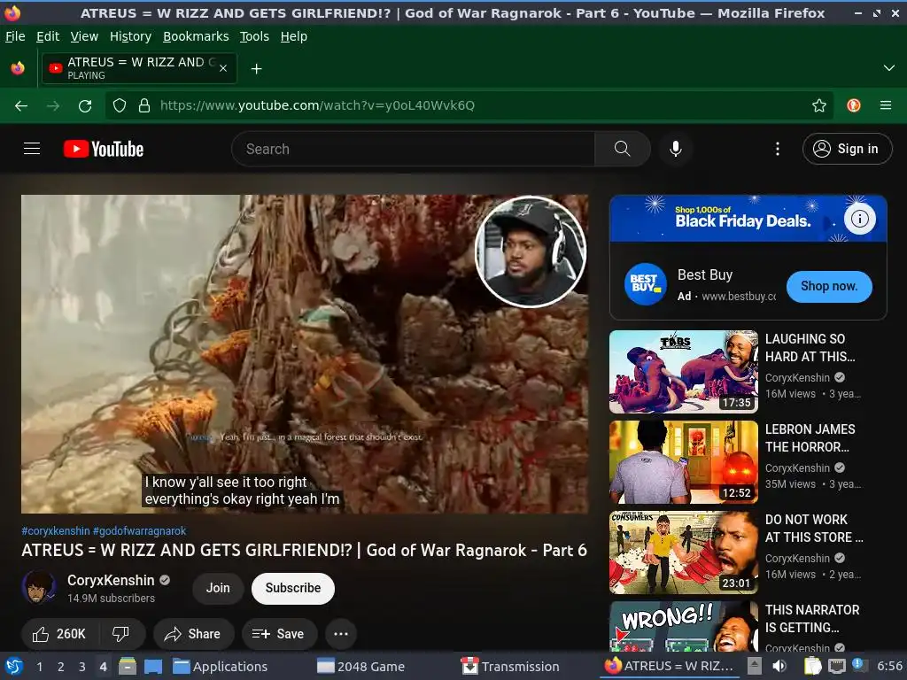Image resolution: width=907 pixels, height=680 pixels.
Task: Open the History menu
Action: tap(131, 36)
